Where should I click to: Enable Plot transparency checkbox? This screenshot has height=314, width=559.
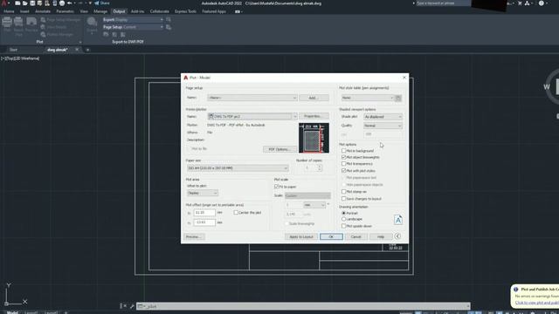point(343,164)
